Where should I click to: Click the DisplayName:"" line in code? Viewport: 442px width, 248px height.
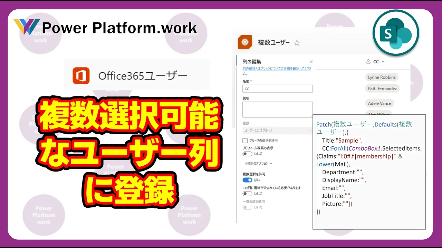click(x=344, y=180)
